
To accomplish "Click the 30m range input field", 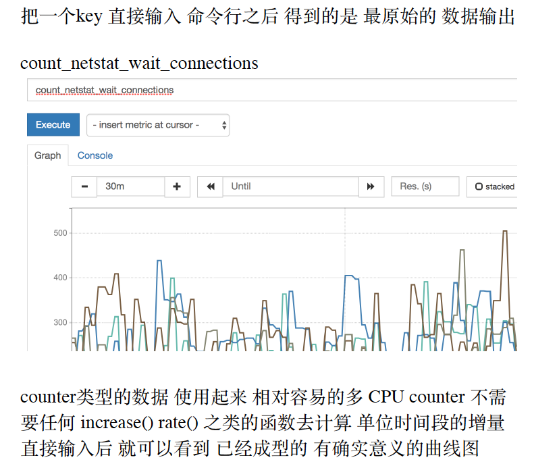I will click(130, 186).
